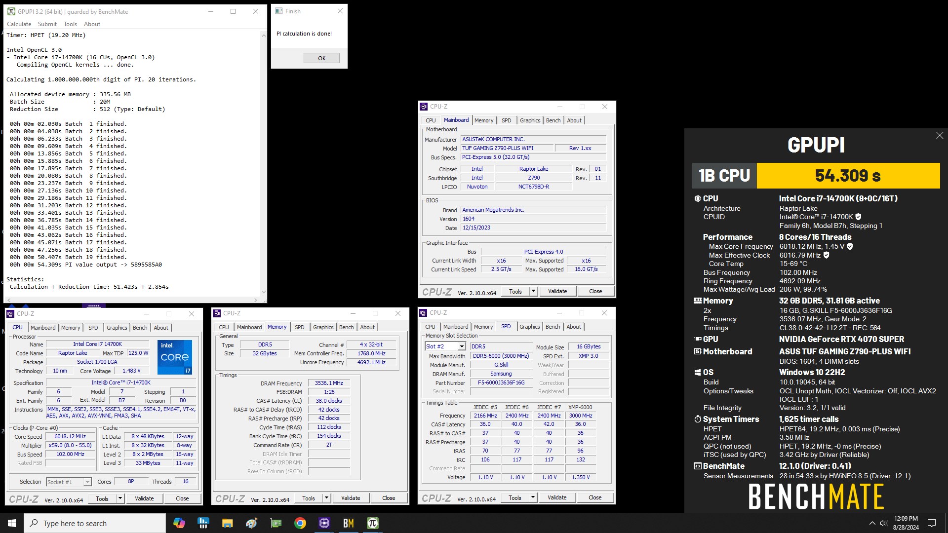Open the Tools menu in GPUPI
This screenshot has height=533, width=948.
coord(70,24)
